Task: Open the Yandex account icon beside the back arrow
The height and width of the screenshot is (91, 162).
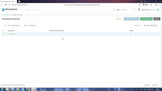Action: tap(6, 5)
